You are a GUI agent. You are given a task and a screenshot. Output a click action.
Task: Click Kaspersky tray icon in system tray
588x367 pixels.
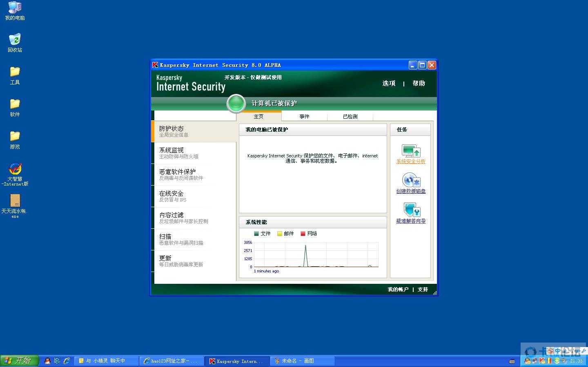[542, 361]
